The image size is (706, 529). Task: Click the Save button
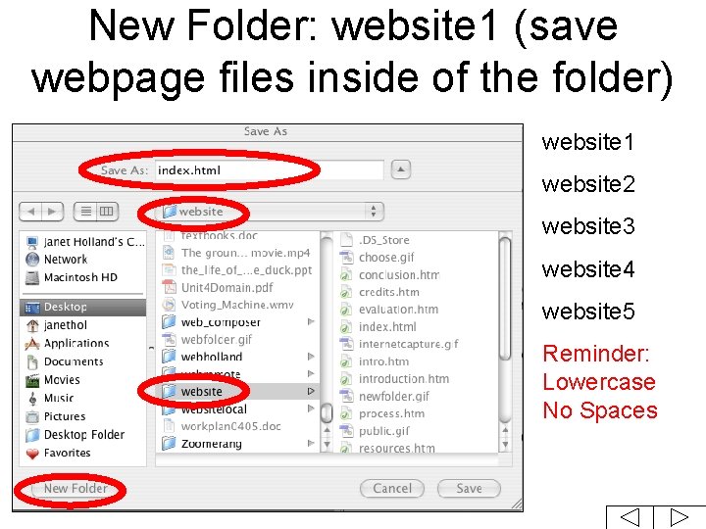pos(469,489)
